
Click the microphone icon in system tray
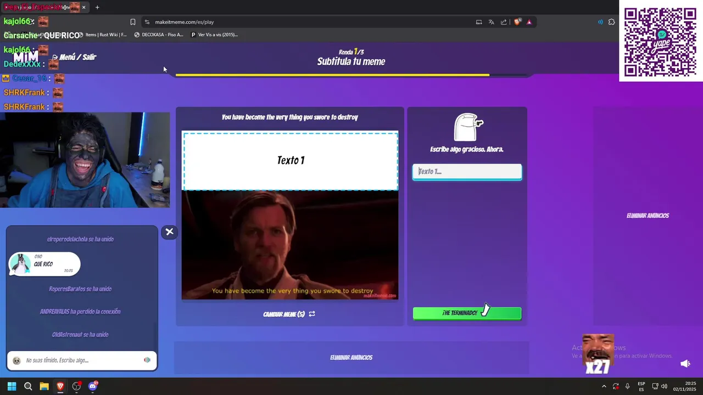click(627, 386)
